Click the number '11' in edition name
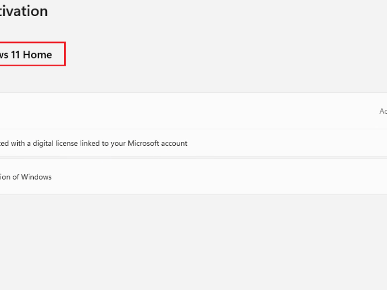 click(15, 55)
